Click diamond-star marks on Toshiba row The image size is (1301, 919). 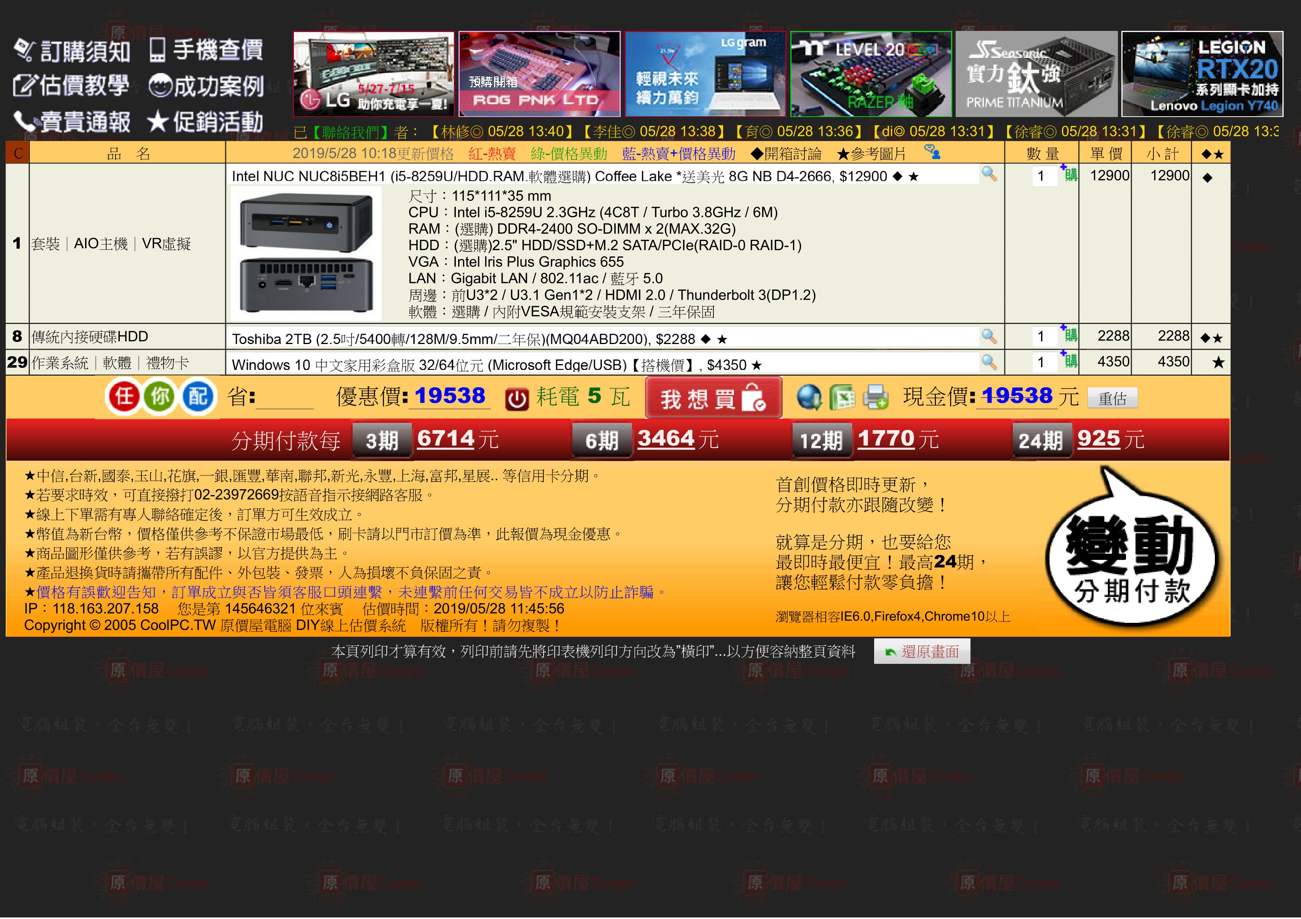pos(1211,339)
